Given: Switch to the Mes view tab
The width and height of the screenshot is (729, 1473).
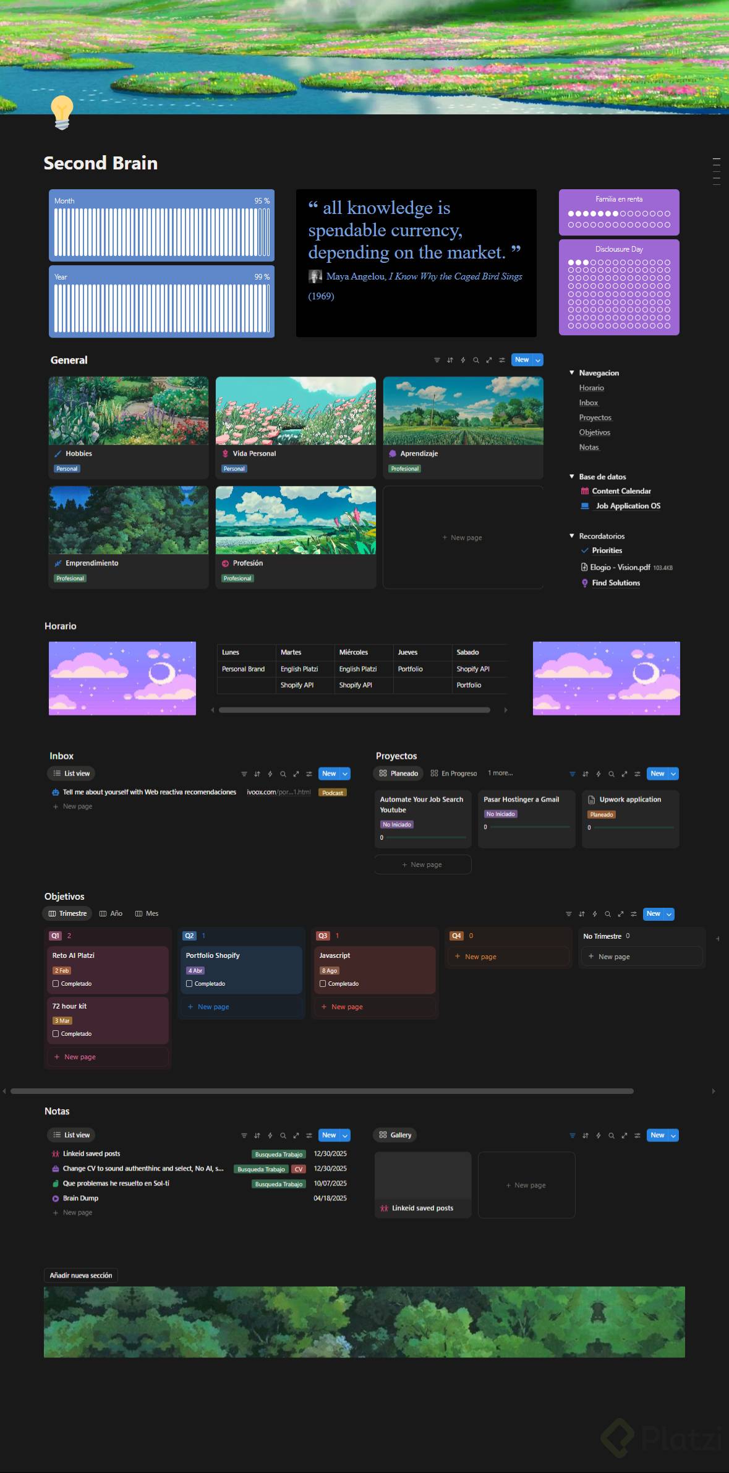Looking at the screenshot, I should pos(147,914).
